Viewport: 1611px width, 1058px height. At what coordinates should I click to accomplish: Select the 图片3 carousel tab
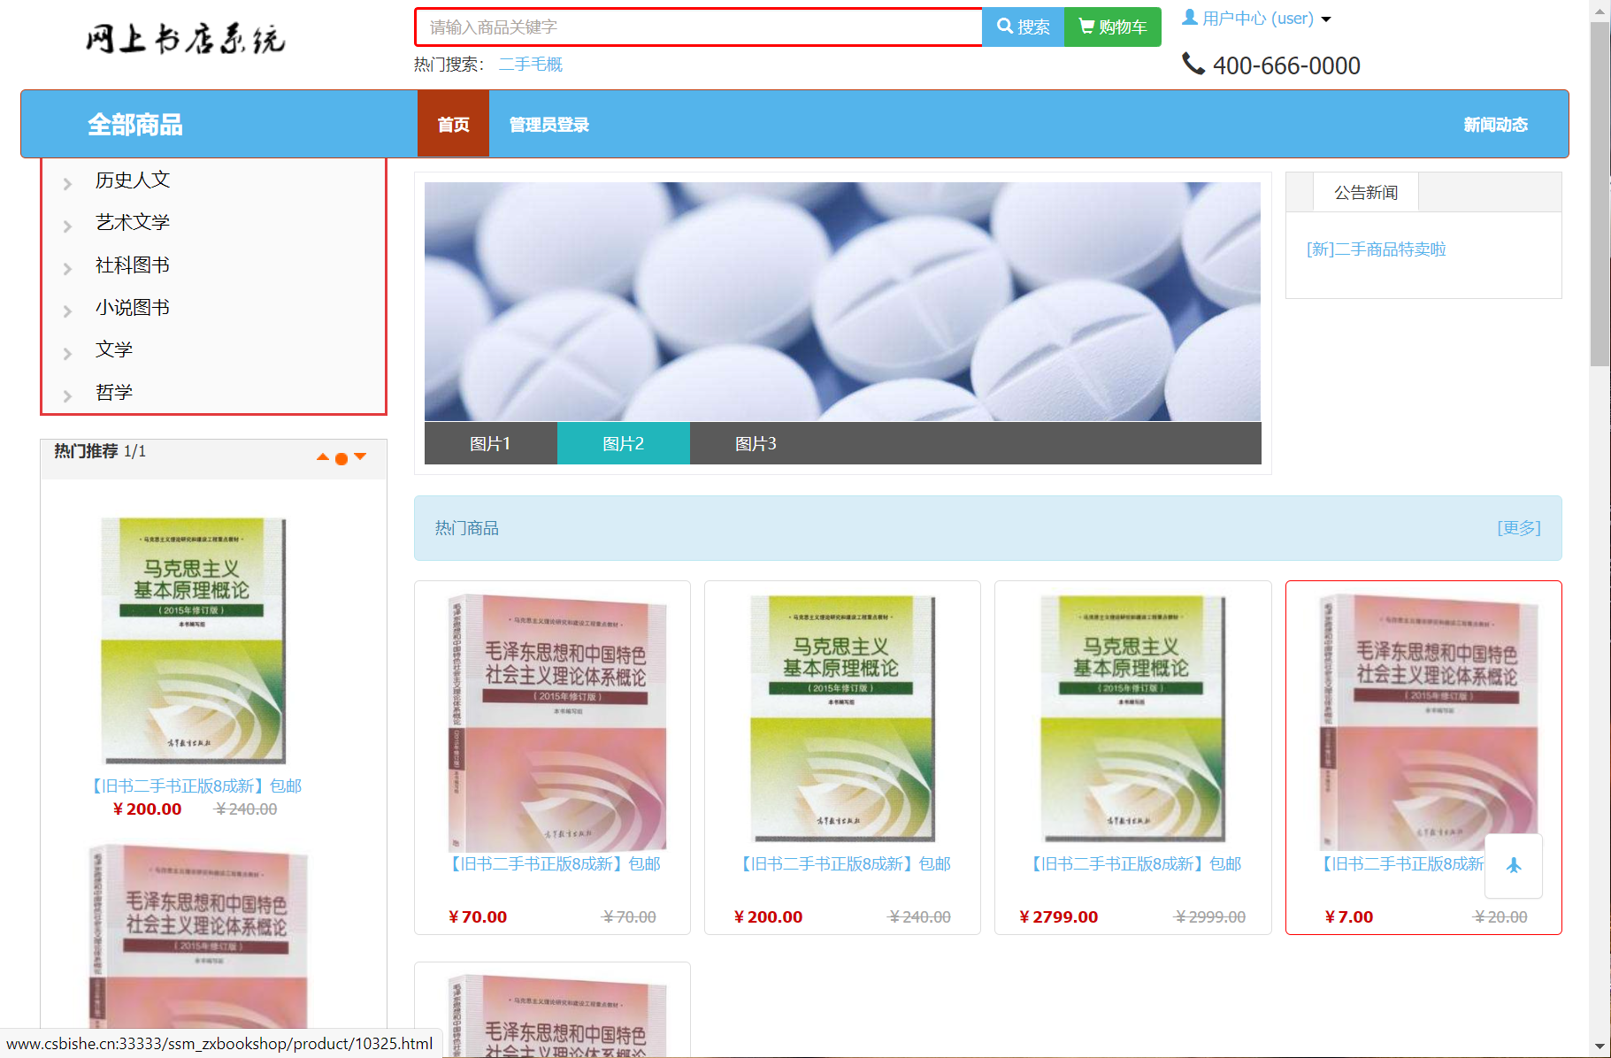point(755,443)
